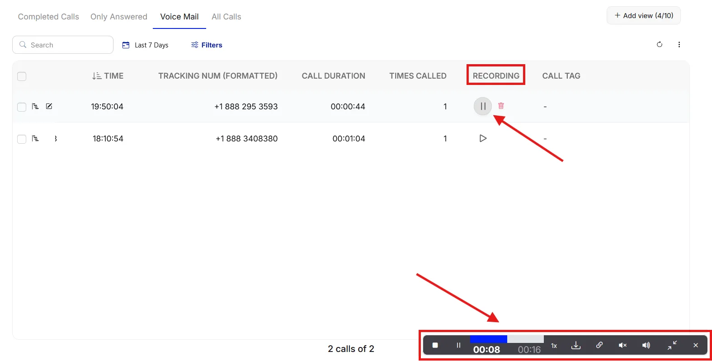Click the tracking number +1 888 3408380
This screenshot has height=361, width=712.
tap(247, 139)
